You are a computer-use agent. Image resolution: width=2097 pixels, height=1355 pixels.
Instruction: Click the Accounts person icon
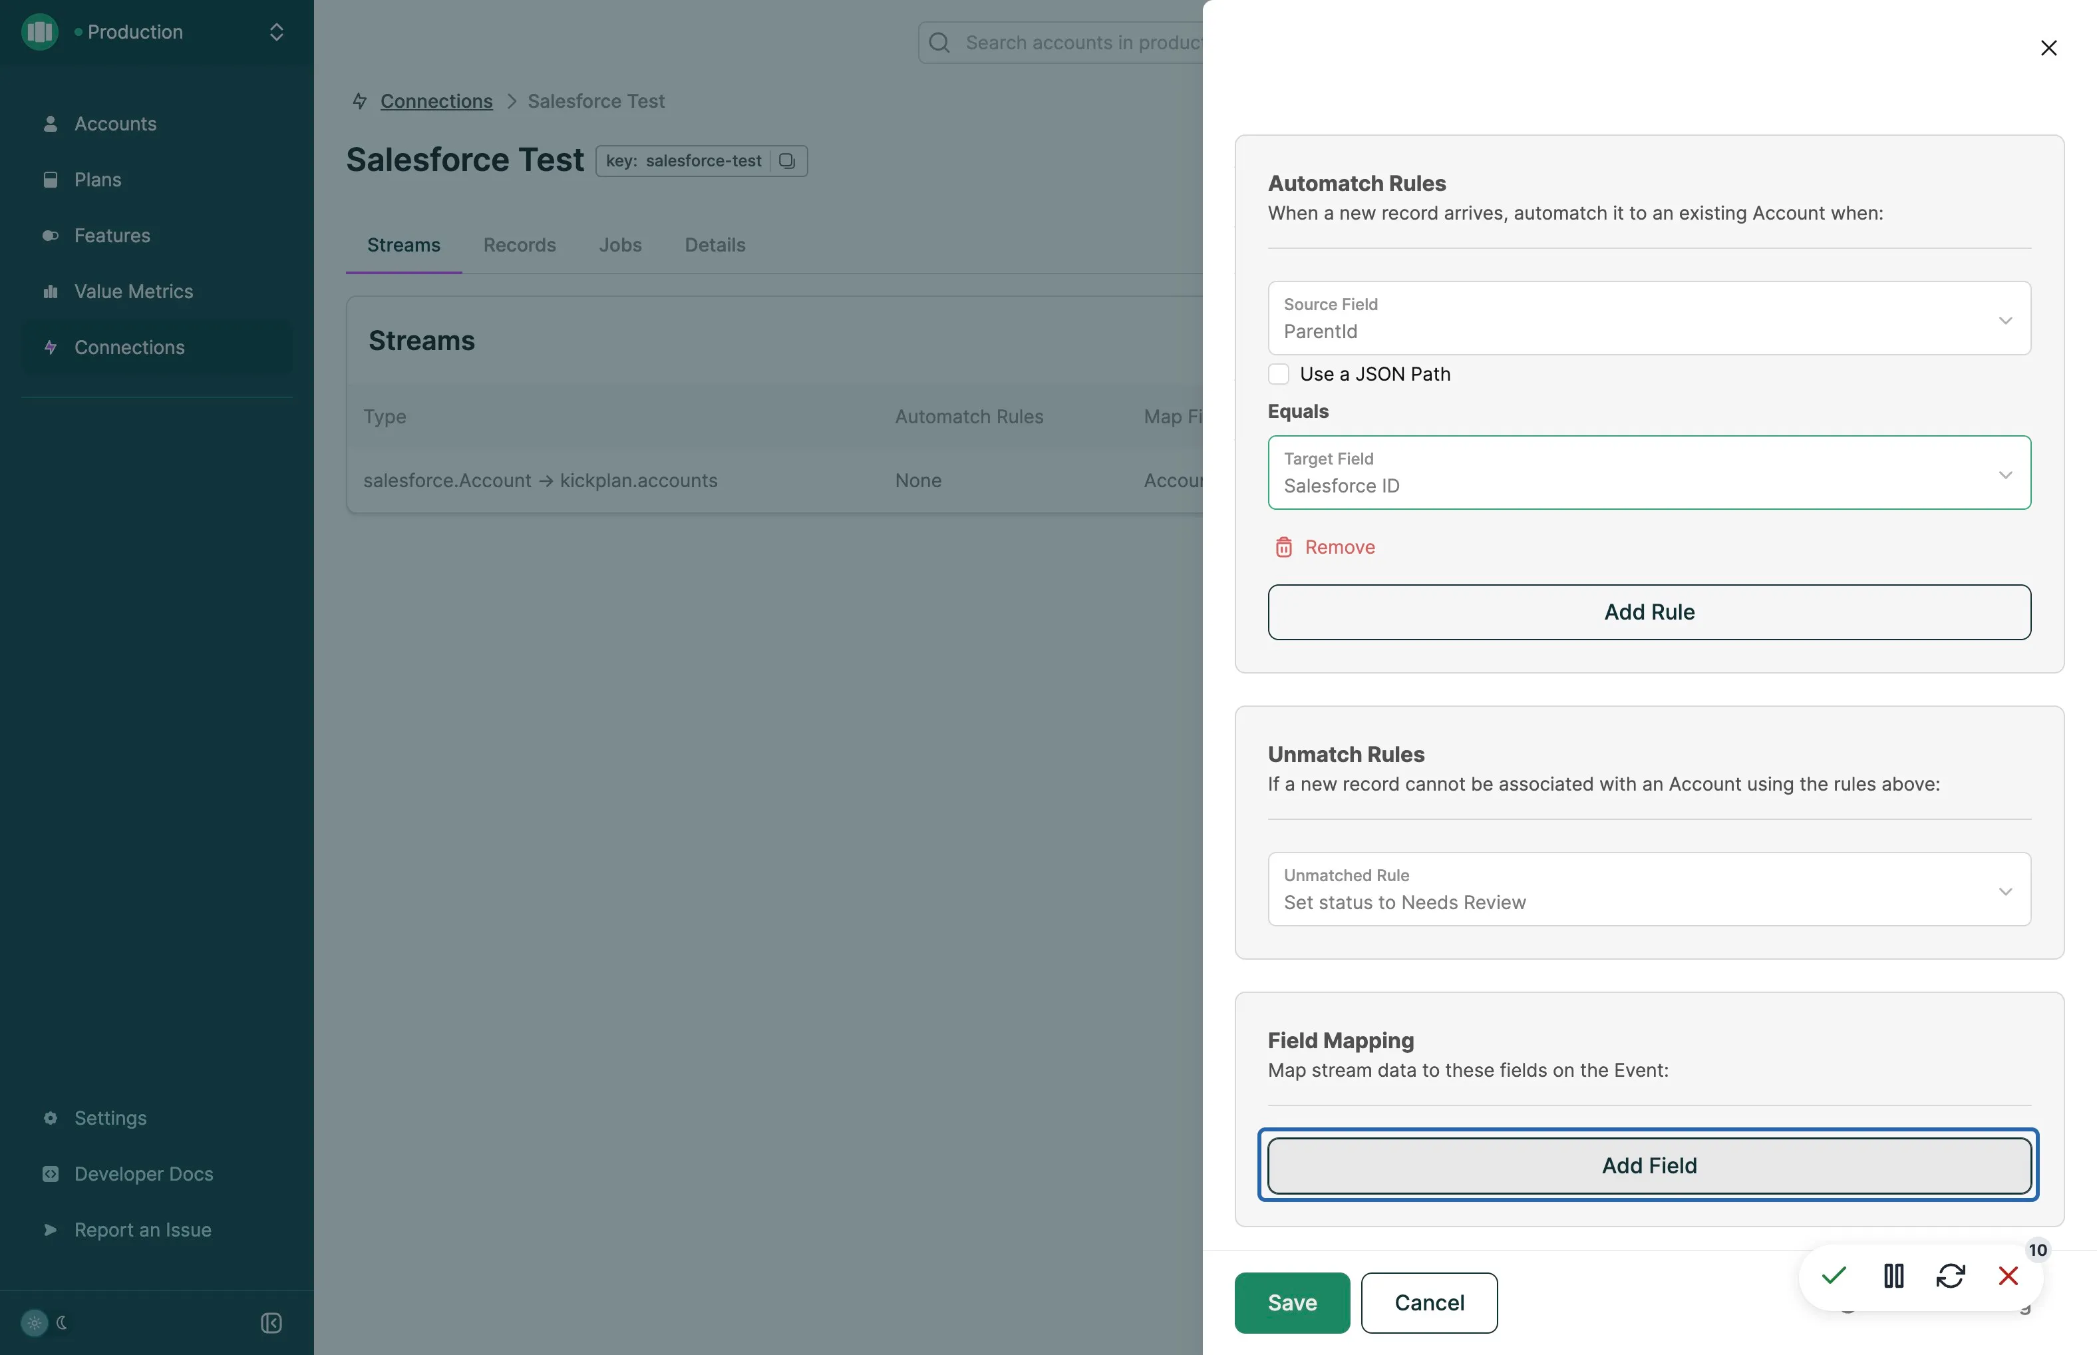[50, 124]
